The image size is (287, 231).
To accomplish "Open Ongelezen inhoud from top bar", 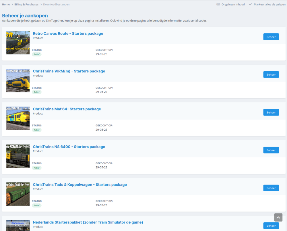I will point(233,4).
